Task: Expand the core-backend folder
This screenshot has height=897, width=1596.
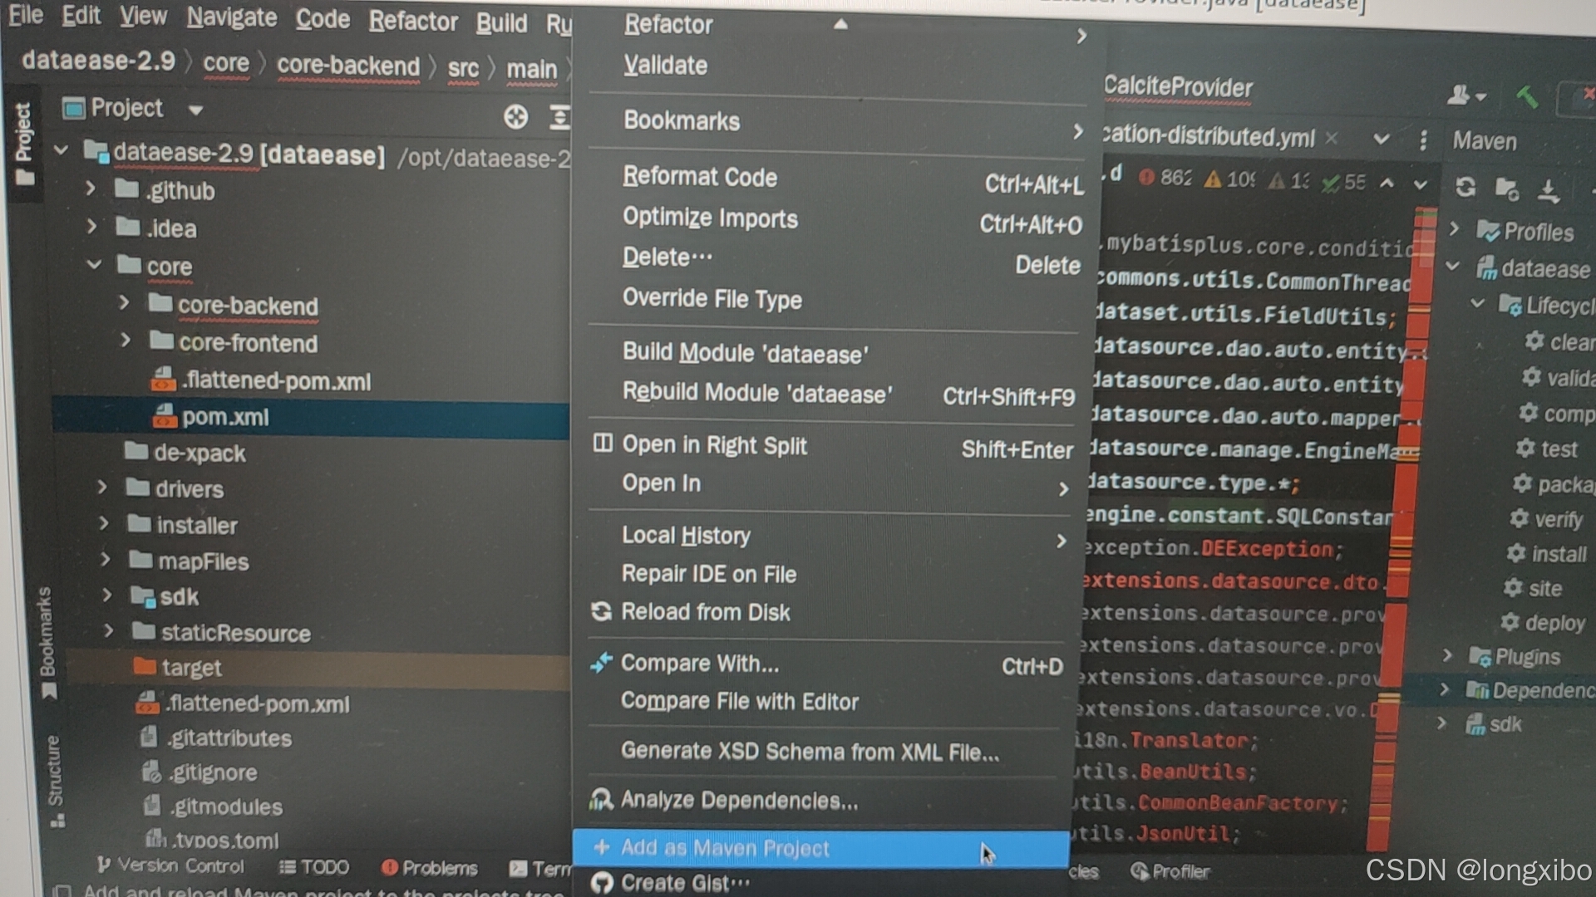Action: point(124,303)
